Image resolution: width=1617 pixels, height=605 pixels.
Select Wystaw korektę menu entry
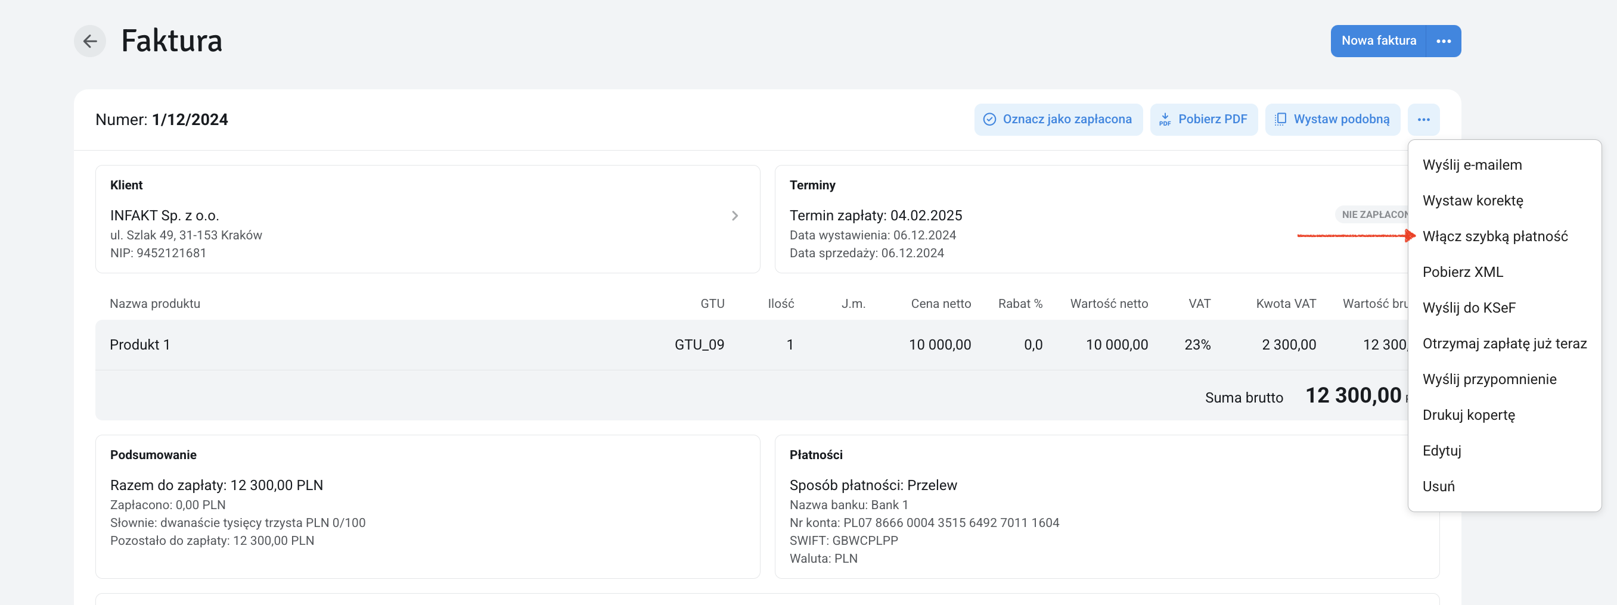coord(1504,201)
